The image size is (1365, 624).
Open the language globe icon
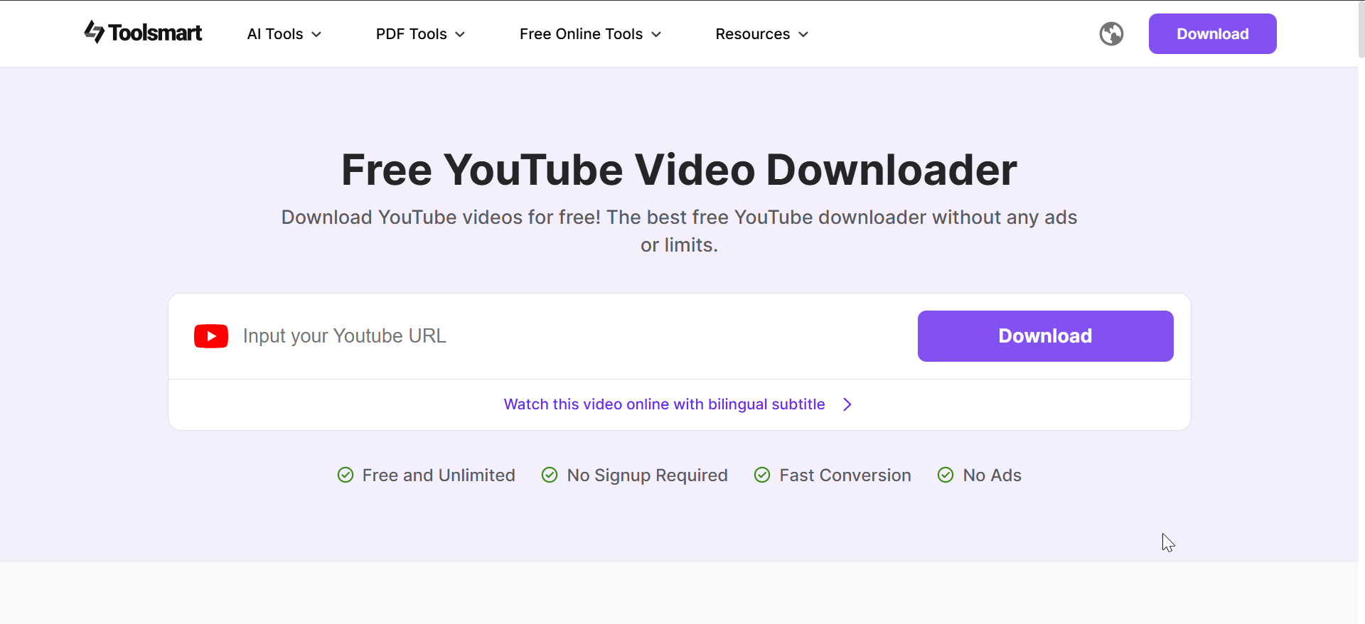tap(1111, 33)
